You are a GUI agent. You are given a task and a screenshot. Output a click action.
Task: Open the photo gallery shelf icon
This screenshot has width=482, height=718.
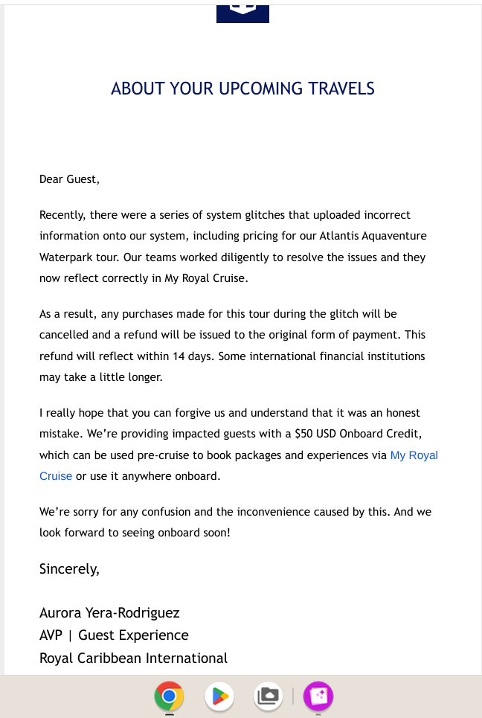269,696
